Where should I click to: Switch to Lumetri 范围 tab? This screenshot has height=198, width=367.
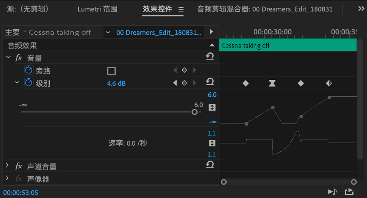tap(98, 9)
